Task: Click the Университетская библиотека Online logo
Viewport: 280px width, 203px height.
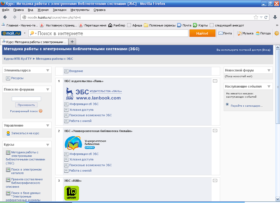Action: 85,143
